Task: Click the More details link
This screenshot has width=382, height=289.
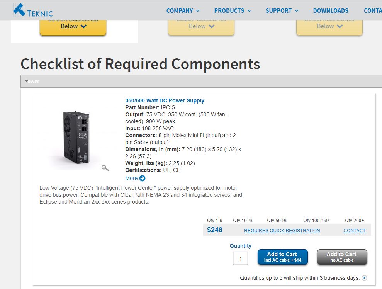Action: [131, 178]
